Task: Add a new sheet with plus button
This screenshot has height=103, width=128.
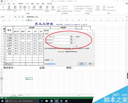Action: [28, 95]
